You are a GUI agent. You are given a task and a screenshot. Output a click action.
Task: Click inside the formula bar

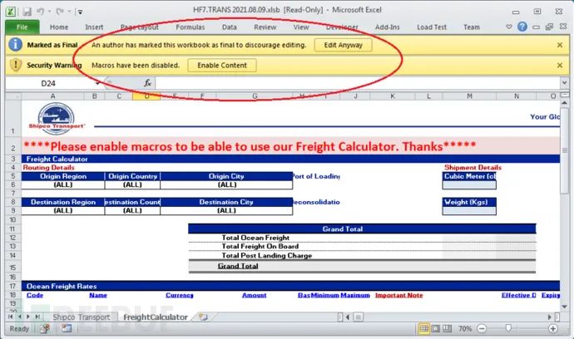(357, 83)
